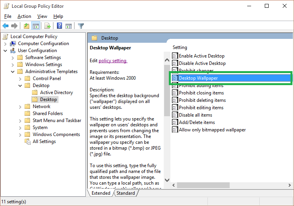This screenshot has width=294, height=206.
Task: Expand the System node
Action: (x=20, y=128)
